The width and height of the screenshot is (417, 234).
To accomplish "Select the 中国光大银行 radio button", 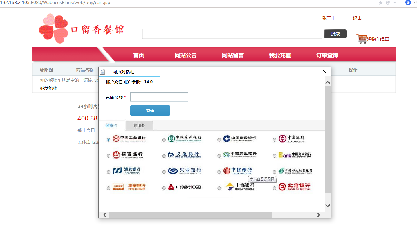I will click(275, 156).
